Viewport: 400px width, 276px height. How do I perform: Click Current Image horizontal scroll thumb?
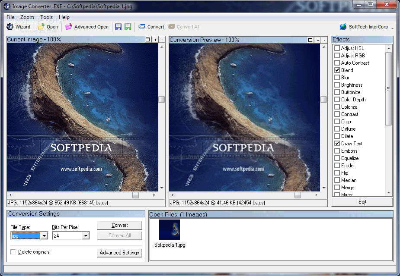coord(135,195)
